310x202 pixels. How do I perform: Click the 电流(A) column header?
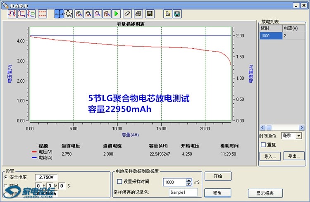pyautogui.click(x=293, y=28)
